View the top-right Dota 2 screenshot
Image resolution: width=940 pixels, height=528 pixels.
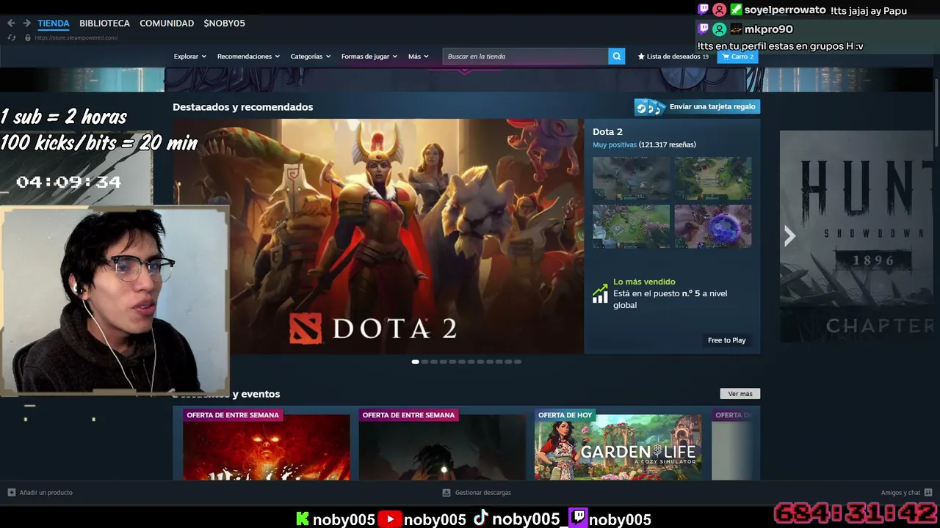[713, 178]
